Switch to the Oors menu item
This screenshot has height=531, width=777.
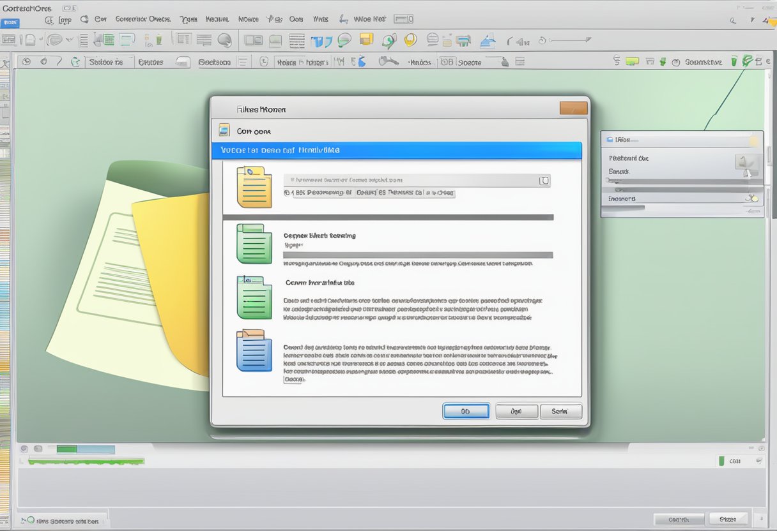[296, 19]
